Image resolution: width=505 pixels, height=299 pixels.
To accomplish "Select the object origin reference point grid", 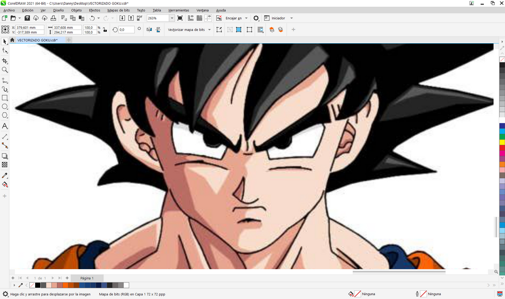I will (x=5, y=29).
